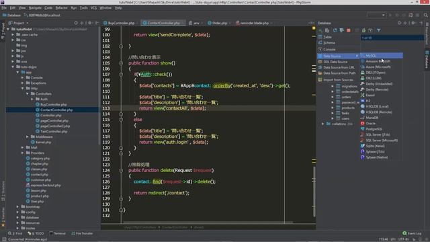Screen dimensions: 430x242
Task: Click the yellow inspection indicator at editor top right
Action: click(x=314, y=28)
